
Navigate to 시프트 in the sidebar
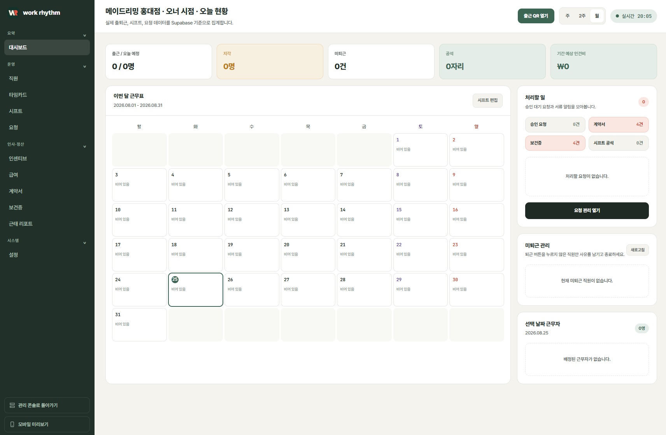(x=47, y=111)
